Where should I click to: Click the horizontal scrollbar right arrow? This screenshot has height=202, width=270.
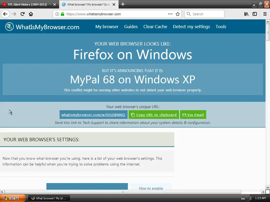pyautogui.click(x=263, y=192)
